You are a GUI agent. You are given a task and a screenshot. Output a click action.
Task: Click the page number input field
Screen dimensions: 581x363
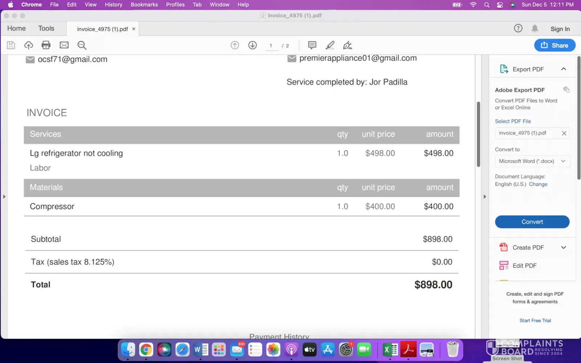271,46
